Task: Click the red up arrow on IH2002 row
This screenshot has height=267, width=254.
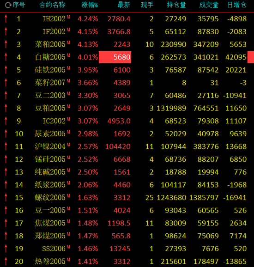Action: (6, 19)
